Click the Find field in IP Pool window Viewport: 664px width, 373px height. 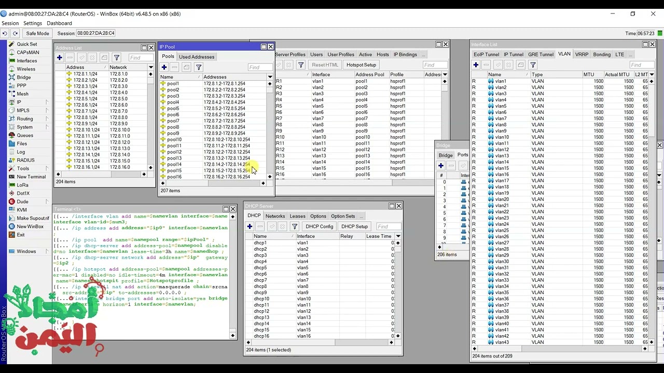coord(259,67)
